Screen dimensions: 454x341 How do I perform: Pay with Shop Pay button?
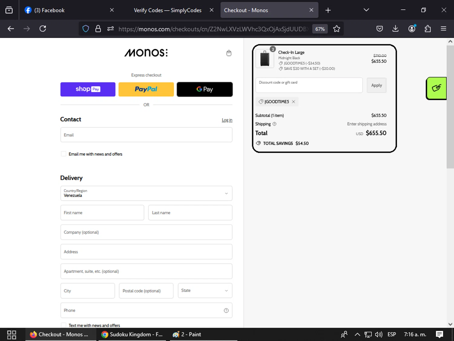[x=88, y=89]
